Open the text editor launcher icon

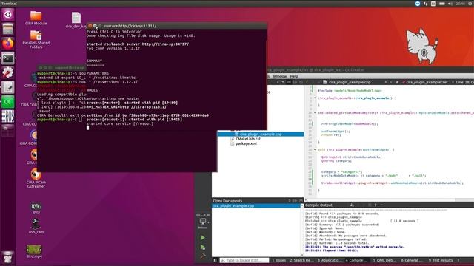pos(8,87)
